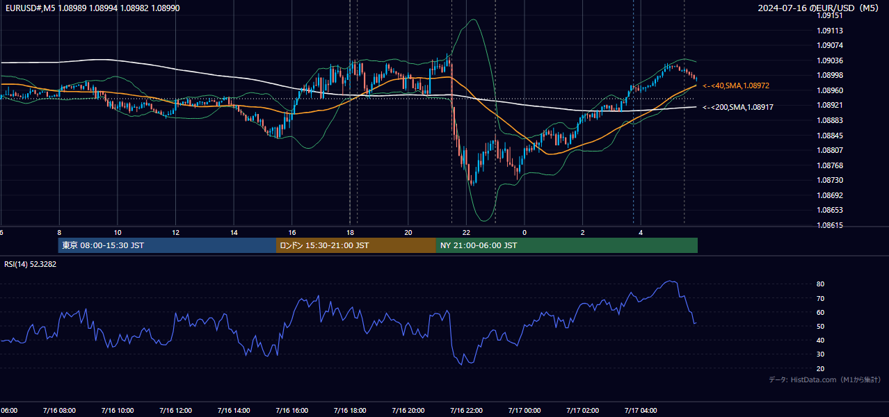Viewport: 889px width, 417px height.
Task: Click hour 18 on the price chart time axis
Action: pyautogui.click(x=350, y=232)
